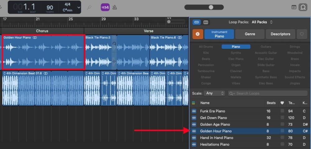Open the LCD display mode dropdown arrow

tap(79, 7)
